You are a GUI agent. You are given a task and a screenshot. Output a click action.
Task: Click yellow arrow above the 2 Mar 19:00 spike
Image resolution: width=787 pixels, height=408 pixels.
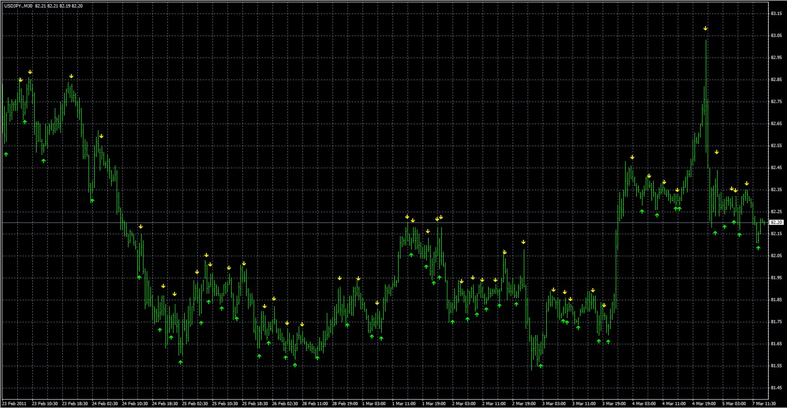point(523,242)
